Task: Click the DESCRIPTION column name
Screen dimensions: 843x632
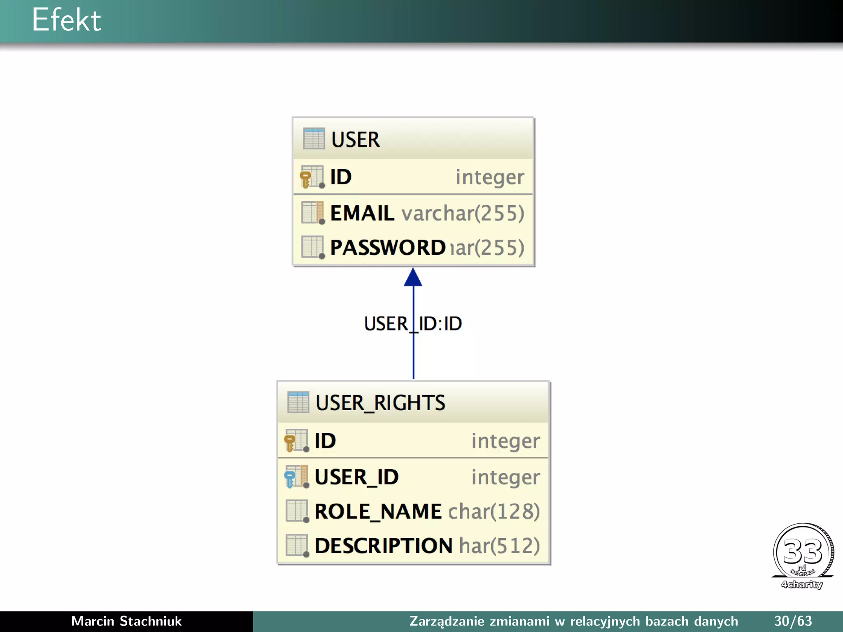Action: (383, 546)
